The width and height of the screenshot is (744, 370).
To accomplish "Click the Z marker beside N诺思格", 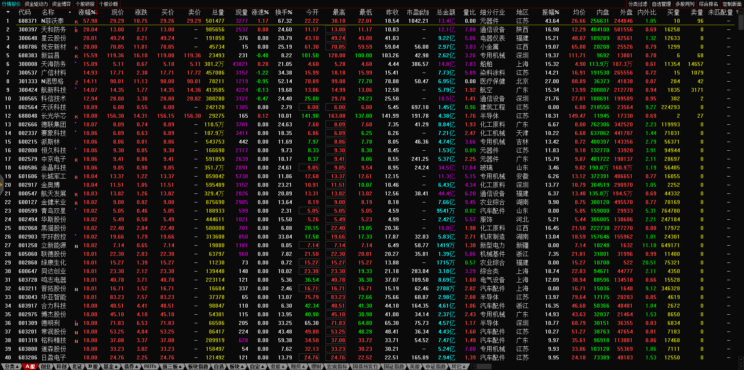I will (76, 82).
